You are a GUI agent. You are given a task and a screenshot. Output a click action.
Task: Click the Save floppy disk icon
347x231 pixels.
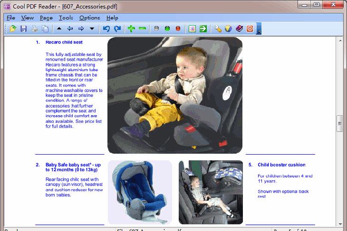click(x=23, y=29)
